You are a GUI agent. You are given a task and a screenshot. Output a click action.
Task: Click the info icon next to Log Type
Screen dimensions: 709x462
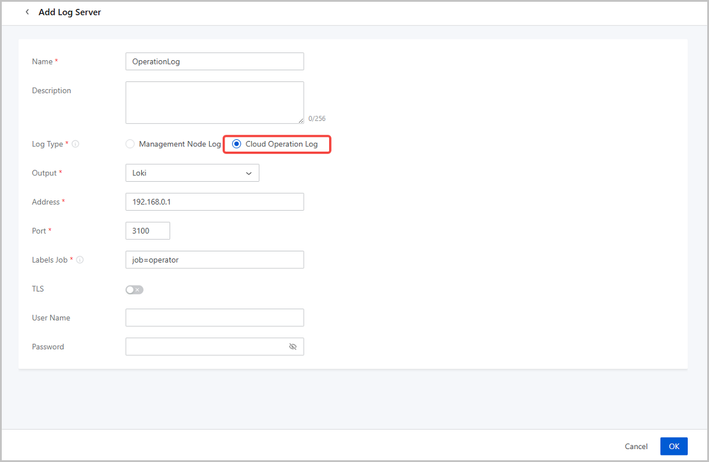tap(76, 144)
